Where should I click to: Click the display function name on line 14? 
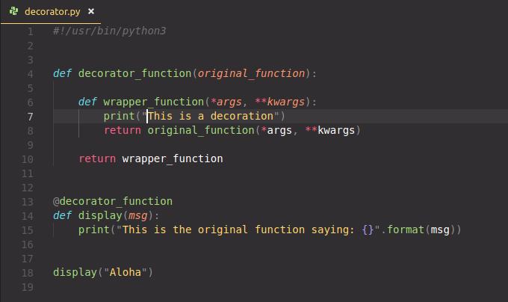(x=100, y=216)
